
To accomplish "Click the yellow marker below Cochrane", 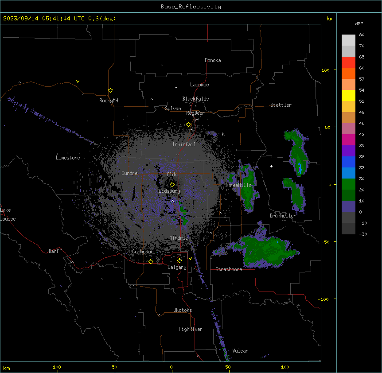I will tap(151, 261).
